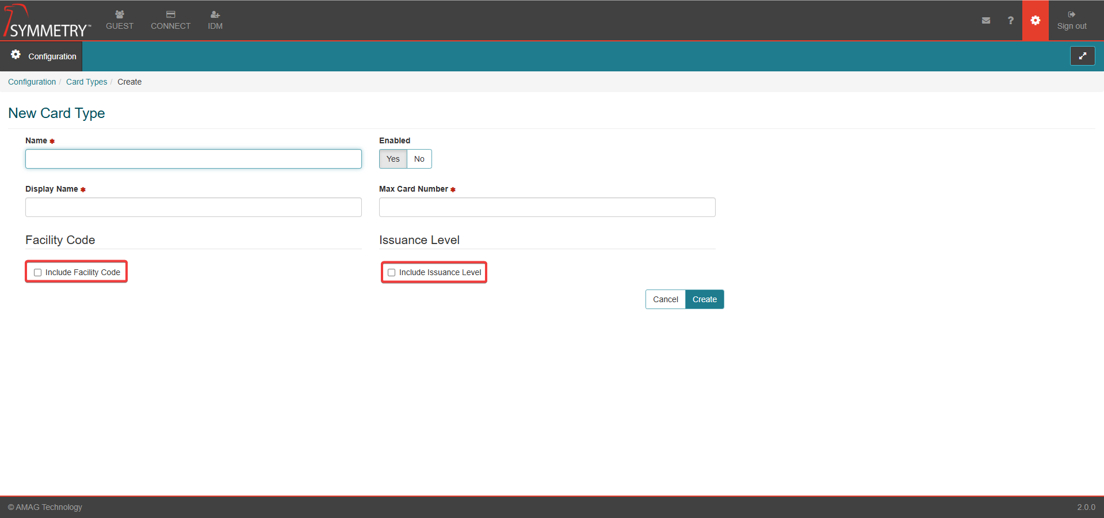Click the Symmetry logo
This screenshot has width=1104, height=518.
(x=47, y=21)
